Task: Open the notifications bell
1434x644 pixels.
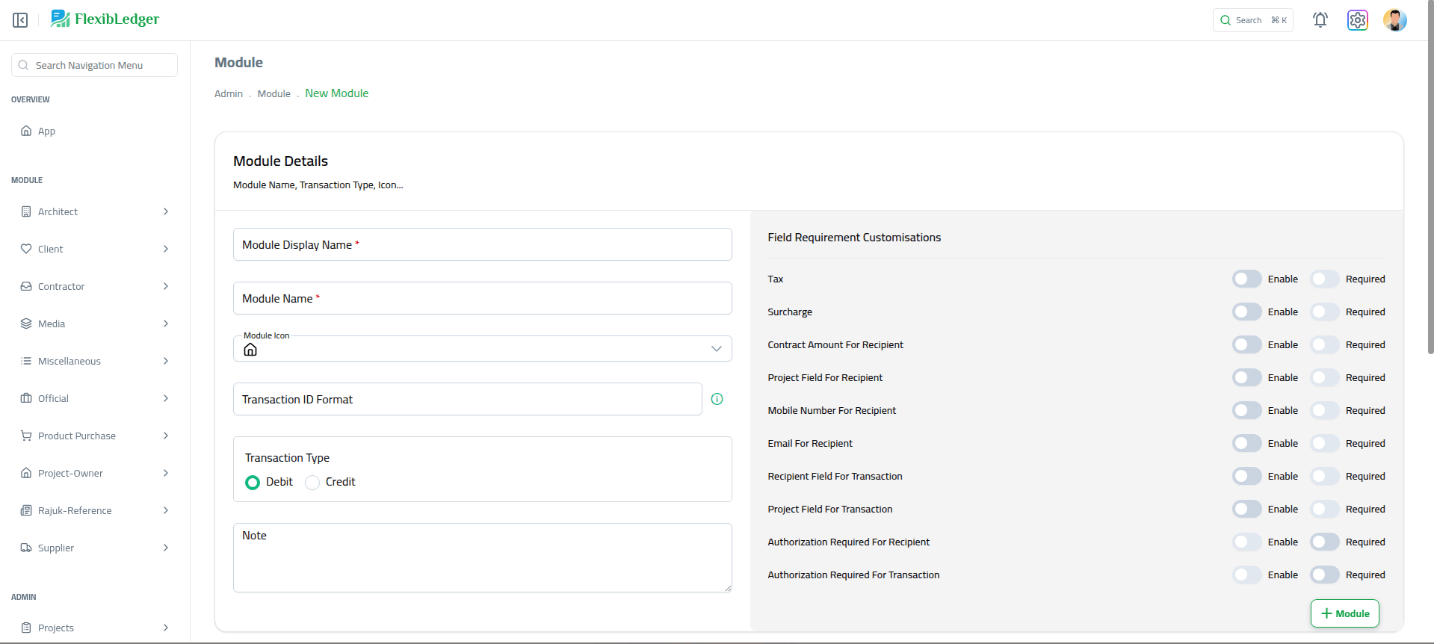Action: 1320,20
